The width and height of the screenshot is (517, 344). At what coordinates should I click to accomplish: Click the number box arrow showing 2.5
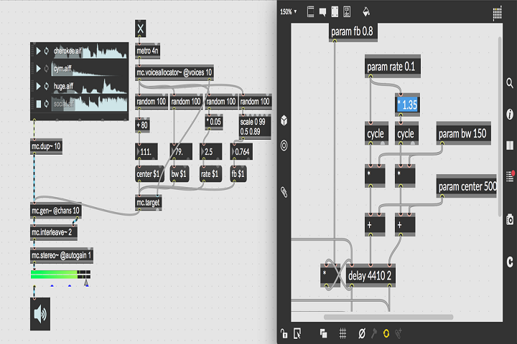coord(202,151)
